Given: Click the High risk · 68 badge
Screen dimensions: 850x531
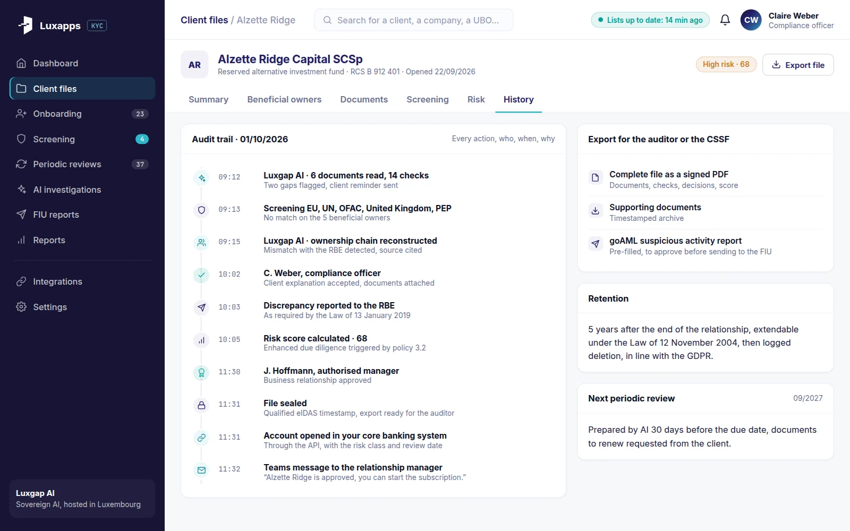Looking at the screenshot, I should coord(726,64).
